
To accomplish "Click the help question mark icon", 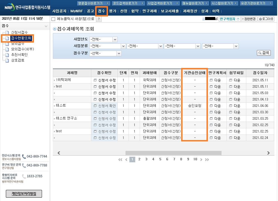I will pyautogui.click(x=99, y=19).
